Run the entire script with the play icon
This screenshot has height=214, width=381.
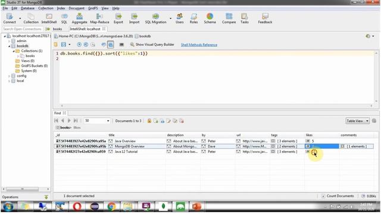click(79, 45)
